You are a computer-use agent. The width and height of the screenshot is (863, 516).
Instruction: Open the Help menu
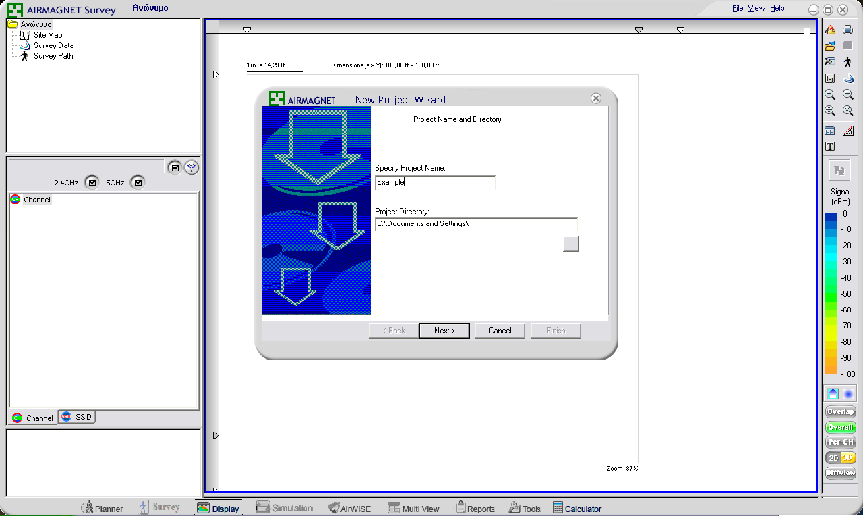coord(777,8)
